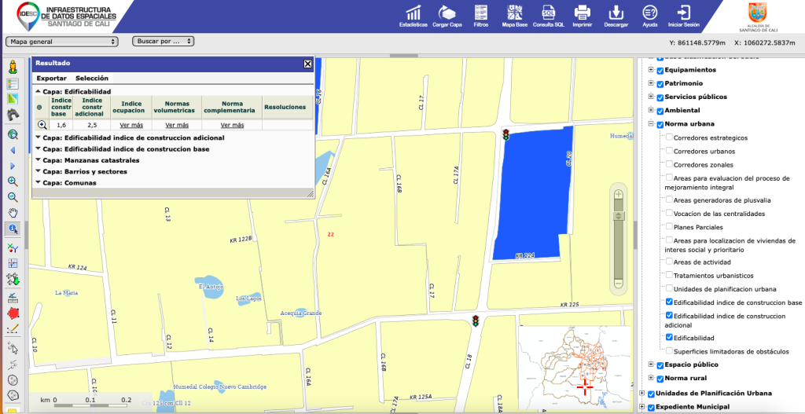Uncheck the Ambiental layer checkbox
Image resolution: width=805 pixels, height=414 pixels.
click(x=660, y=111)
